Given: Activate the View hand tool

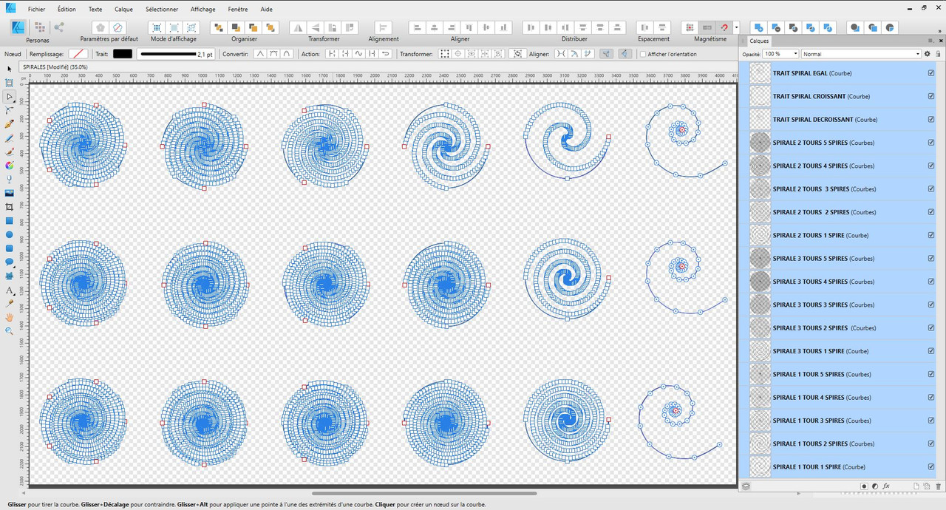Looking at the screenshot, I should 10,318.
